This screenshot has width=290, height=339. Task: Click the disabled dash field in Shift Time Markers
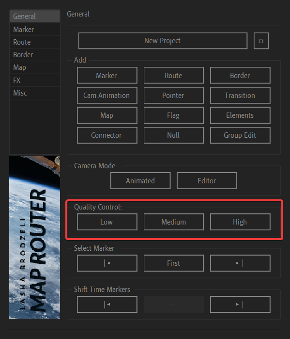coord(174,305)
